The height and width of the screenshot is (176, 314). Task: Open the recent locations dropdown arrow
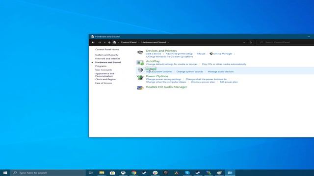coord(105,43)
